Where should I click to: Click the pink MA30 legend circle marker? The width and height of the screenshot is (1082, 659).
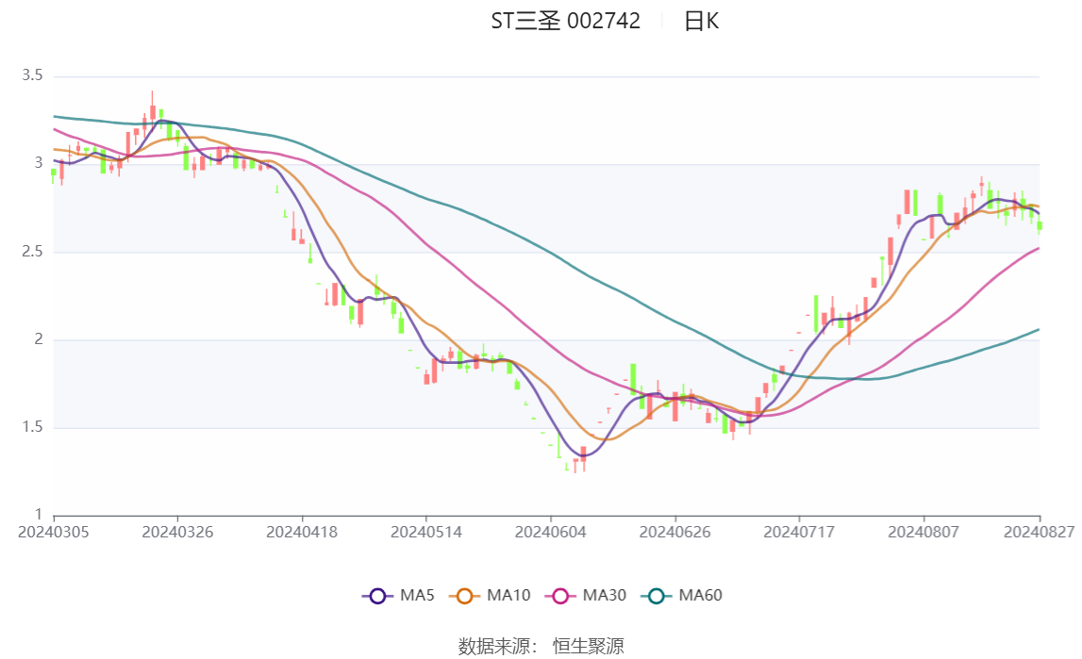(x=559, y=596)
